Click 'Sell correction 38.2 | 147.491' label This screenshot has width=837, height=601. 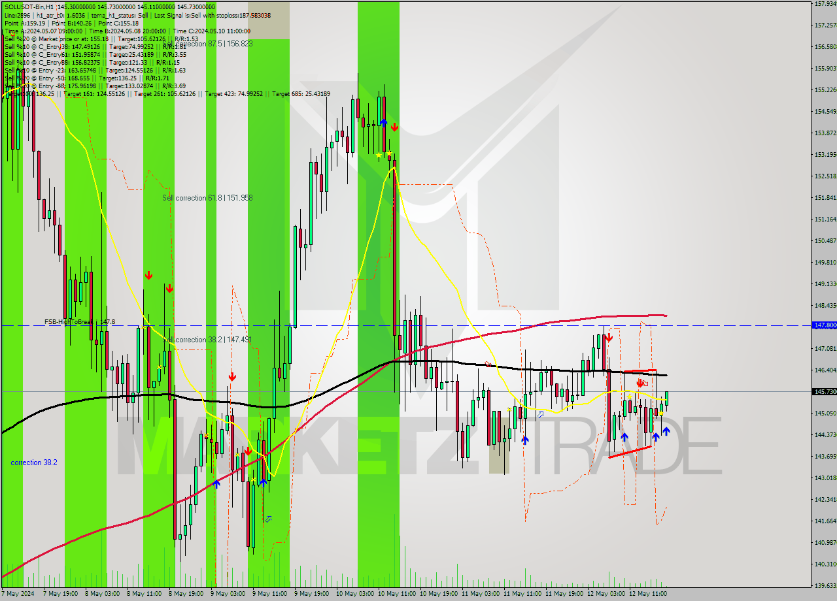[207, 340]
